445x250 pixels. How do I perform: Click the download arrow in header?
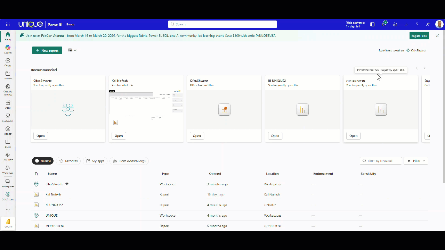point(406,24)
